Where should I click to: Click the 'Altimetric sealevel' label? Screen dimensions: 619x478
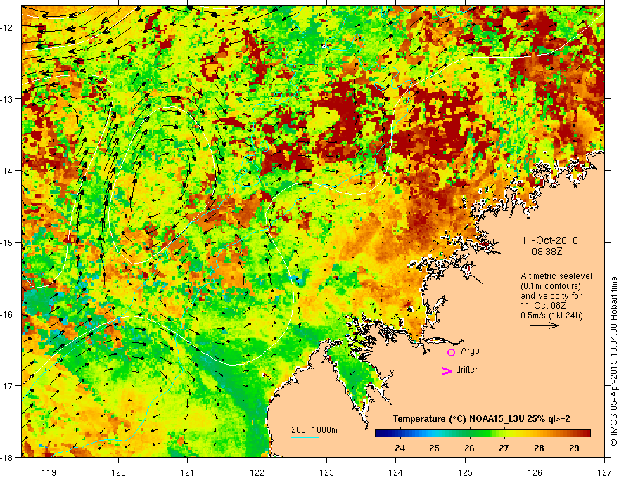coord(556,276)
